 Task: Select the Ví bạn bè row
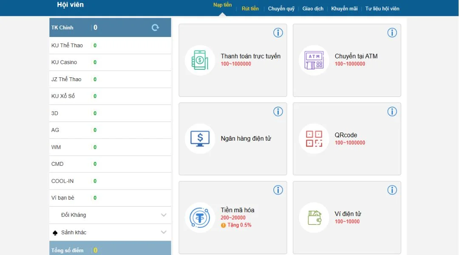pos(110,198)
